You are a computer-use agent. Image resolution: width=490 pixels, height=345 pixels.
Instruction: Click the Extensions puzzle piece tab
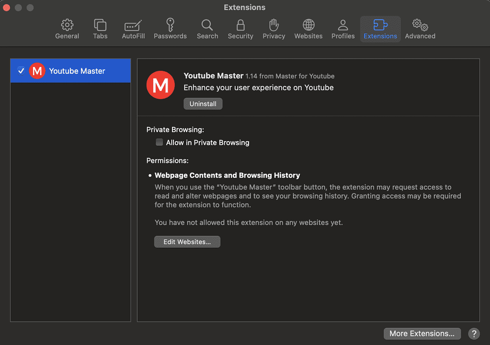[380, 25]
